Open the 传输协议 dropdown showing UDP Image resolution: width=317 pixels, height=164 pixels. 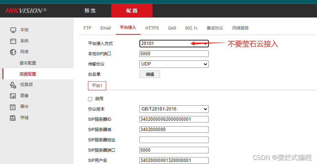(174, 64)
